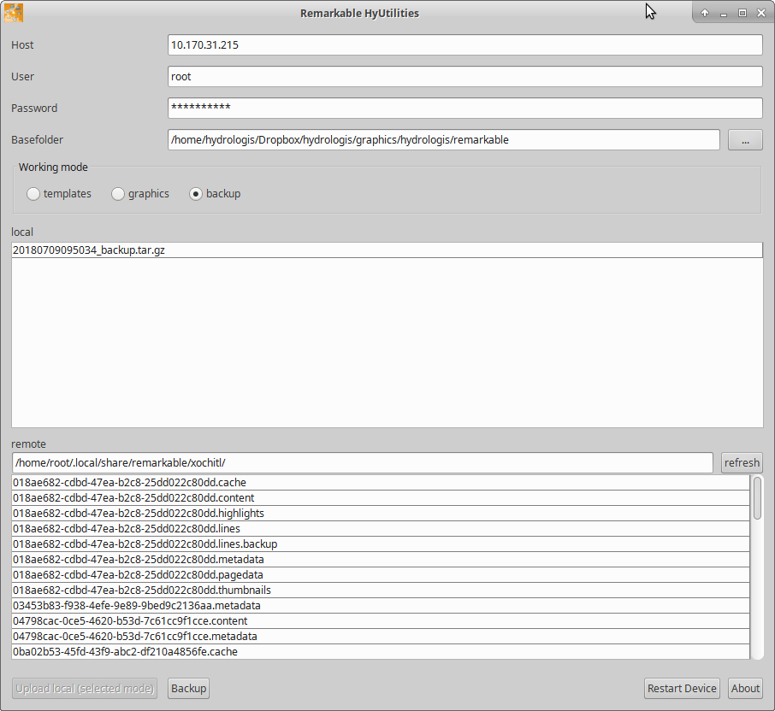The height and width of the screenshot is (711, 775).
Task: Select 018ae682-cdbd-47ea-b2c8-25dd022c80dd.content row
Action: point(381,497)
